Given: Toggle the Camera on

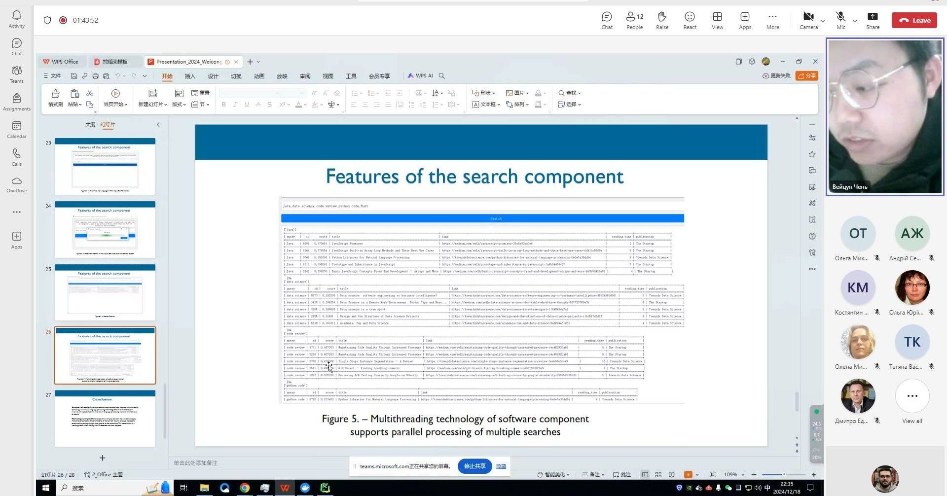Looking at the screenshot, I should click(x=808, y=20).
